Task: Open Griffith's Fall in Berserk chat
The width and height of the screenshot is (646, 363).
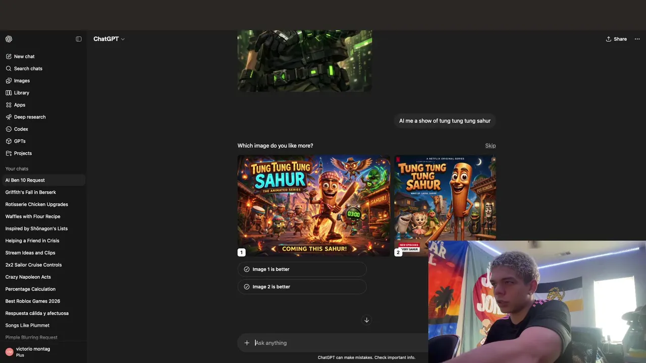Action: point(43,192)
